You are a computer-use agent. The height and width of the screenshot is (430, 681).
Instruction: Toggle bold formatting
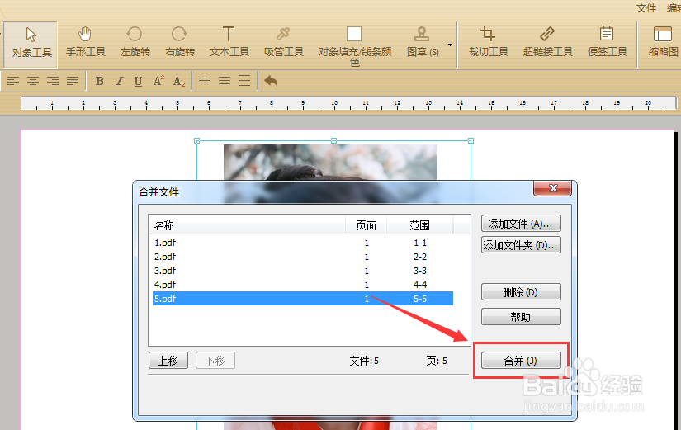coord(99,81)
